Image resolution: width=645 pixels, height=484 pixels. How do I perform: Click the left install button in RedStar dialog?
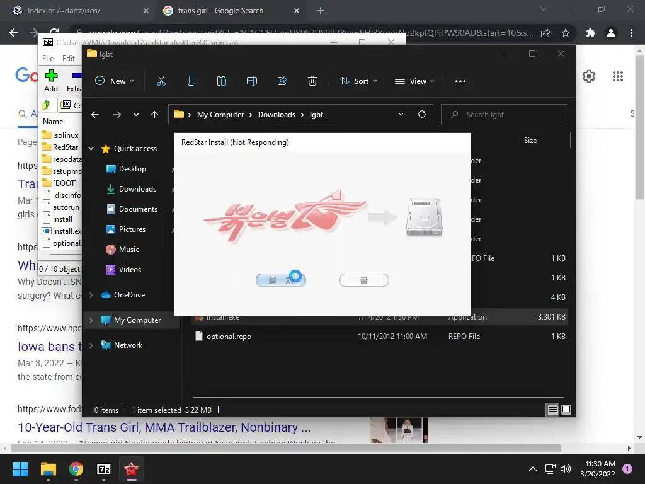click(x=280, y=280)
